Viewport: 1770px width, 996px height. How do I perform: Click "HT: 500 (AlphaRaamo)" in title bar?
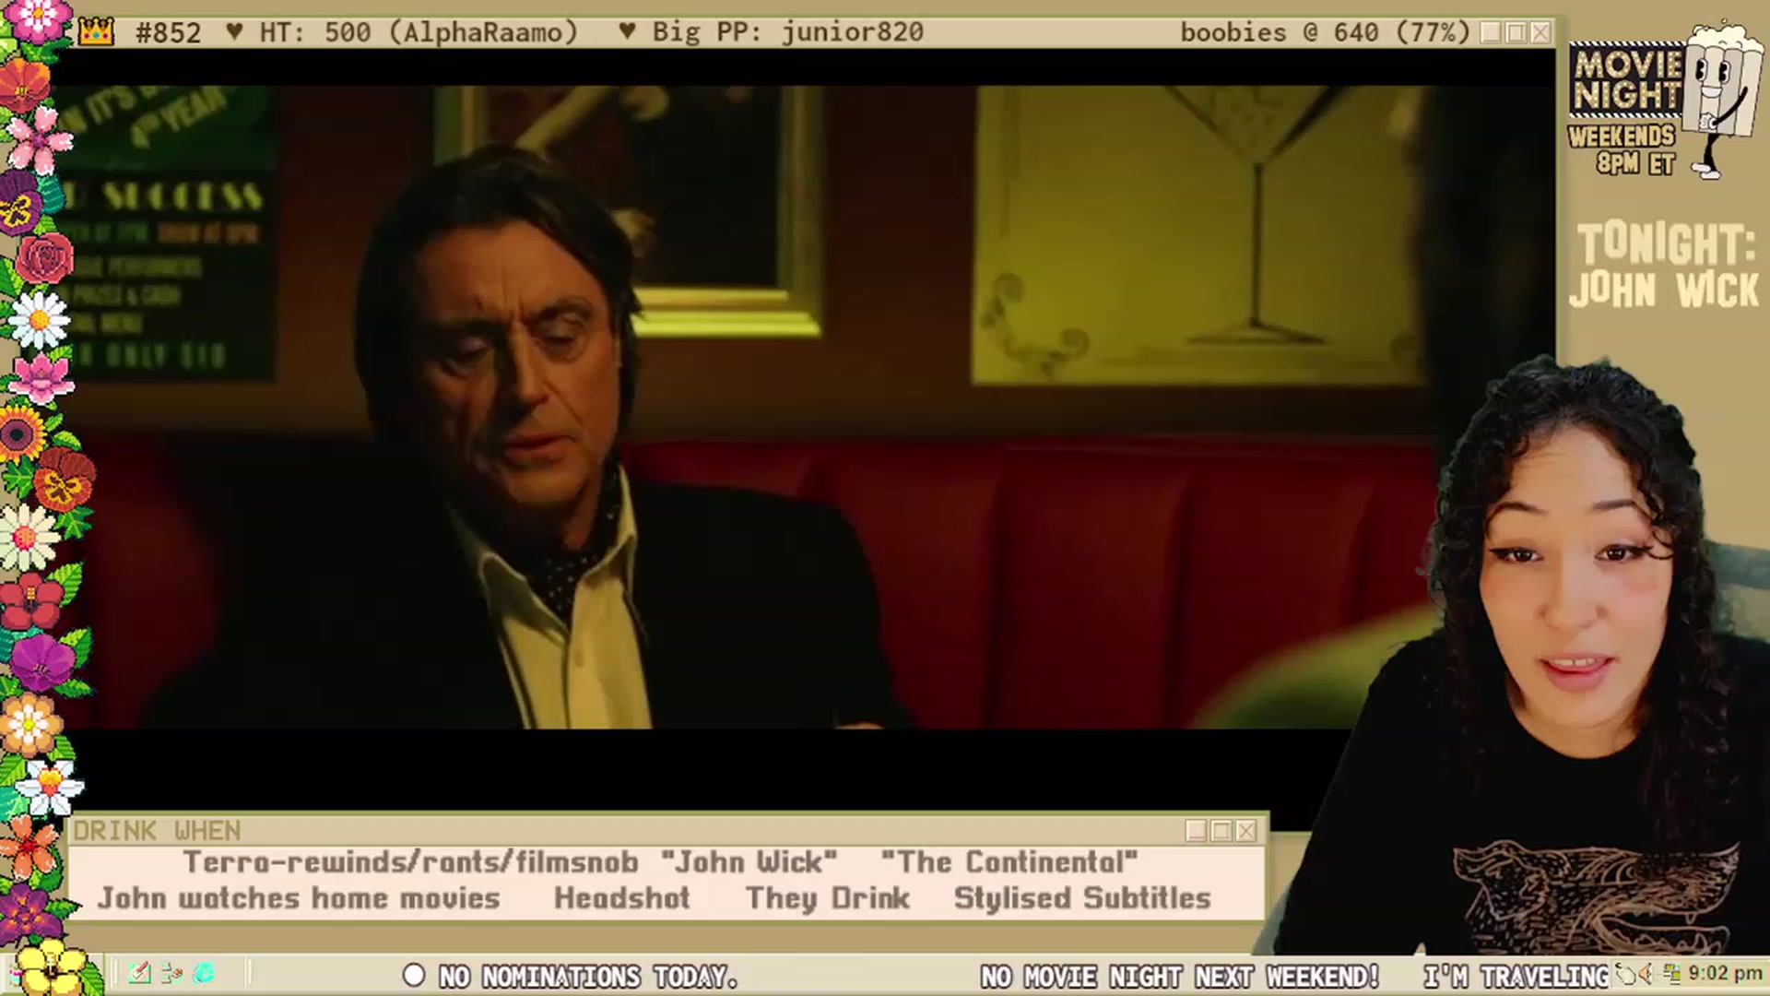point(419,32)
